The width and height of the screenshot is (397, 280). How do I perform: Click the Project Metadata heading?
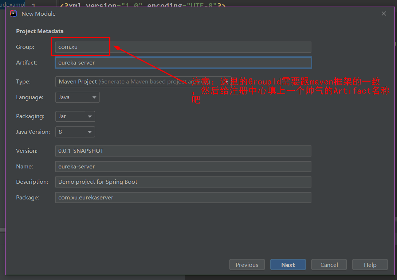(x=40, y=31)
